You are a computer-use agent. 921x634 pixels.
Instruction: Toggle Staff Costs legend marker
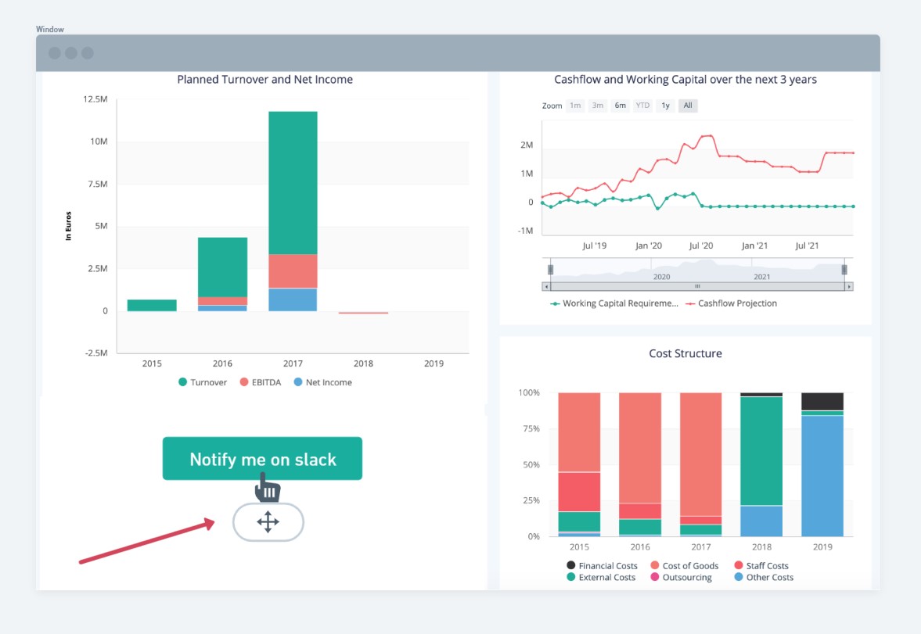point(739,565)
